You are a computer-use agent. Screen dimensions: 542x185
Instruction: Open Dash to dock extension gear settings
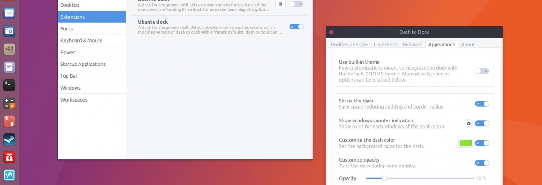click(x=281, y=4)
